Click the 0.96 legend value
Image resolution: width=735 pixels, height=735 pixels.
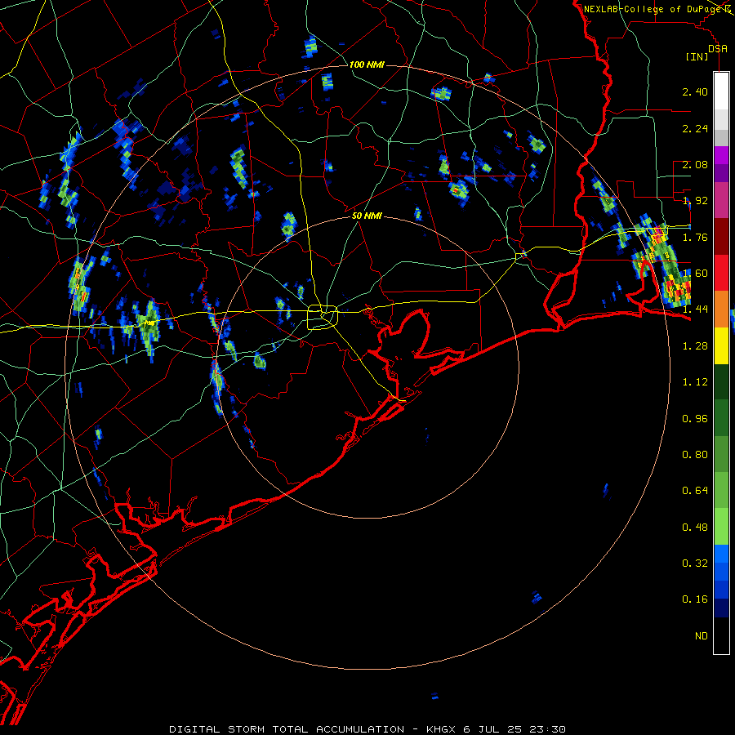tap(695, 419)
